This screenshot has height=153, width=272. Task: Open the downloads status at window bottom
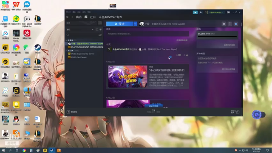153,111
